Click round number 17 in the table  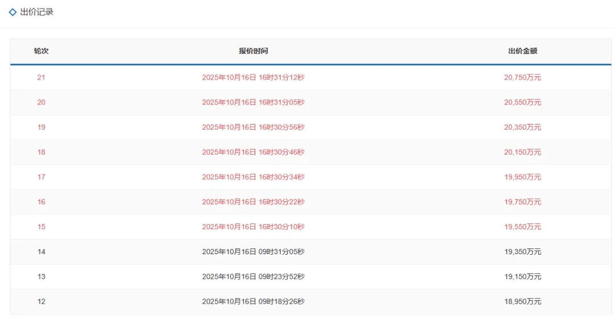coord(41,177)
